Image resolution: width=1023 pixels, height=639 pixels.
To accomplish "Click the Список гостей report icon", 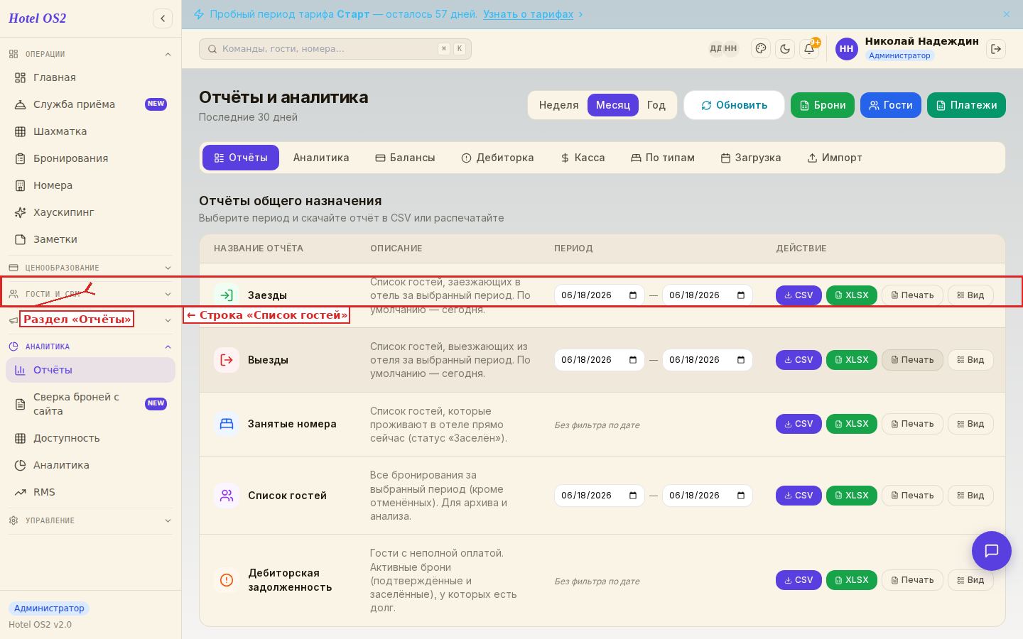I will [x=227, y=496].
